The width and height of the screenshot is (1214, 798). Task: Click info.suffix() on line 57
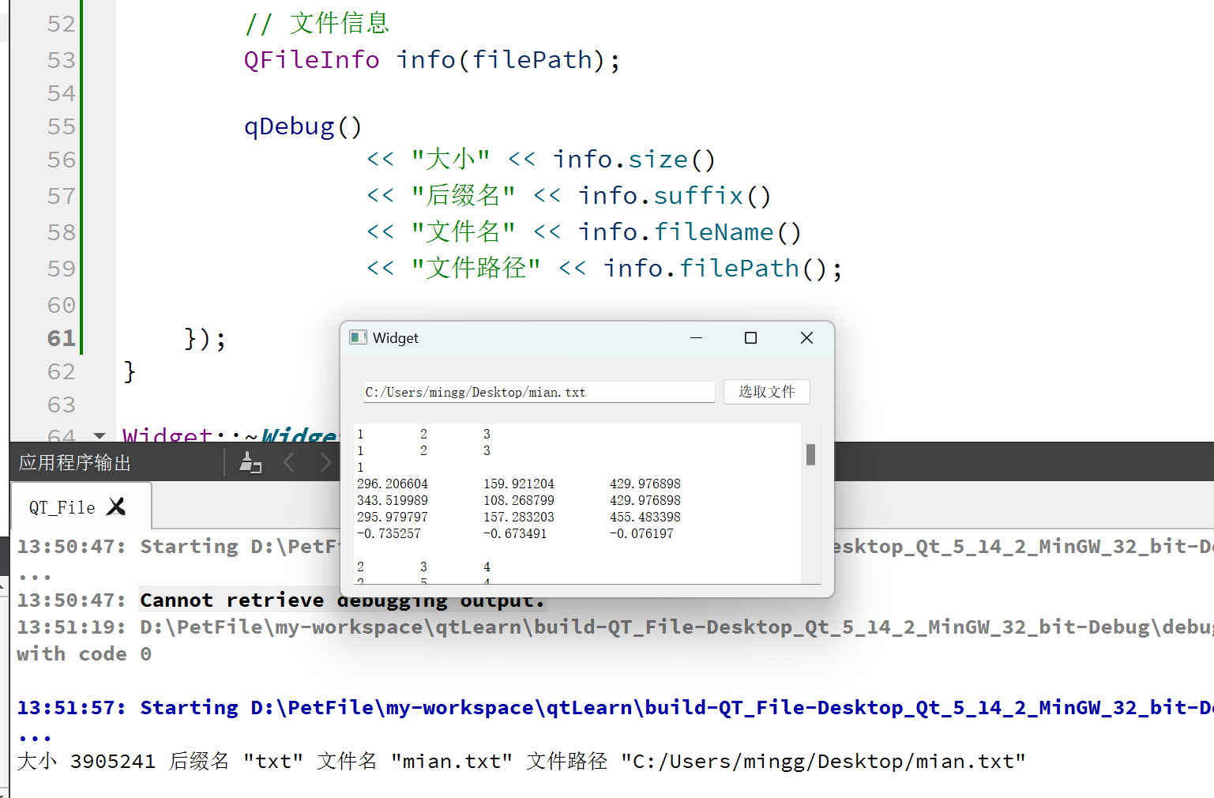tap(674, 196)
